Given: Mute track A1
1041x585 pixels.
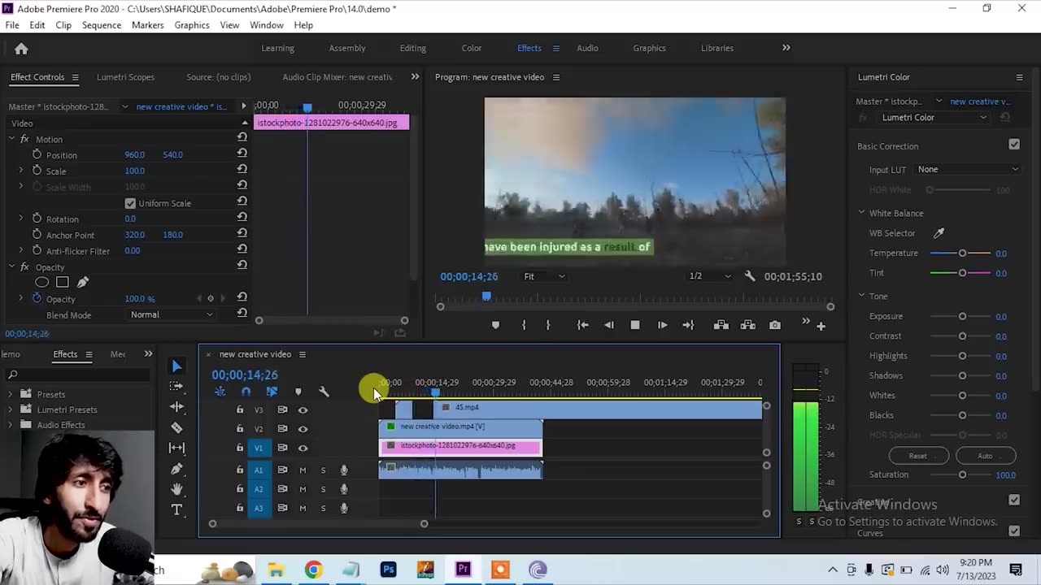Looking at the screenshot, I should pyautogui.click(x=303, y=470).
